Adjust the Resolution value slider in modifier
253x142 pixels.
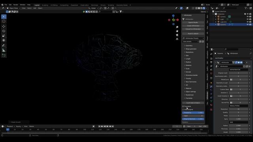pyautogui.click(x=238, y=109)
